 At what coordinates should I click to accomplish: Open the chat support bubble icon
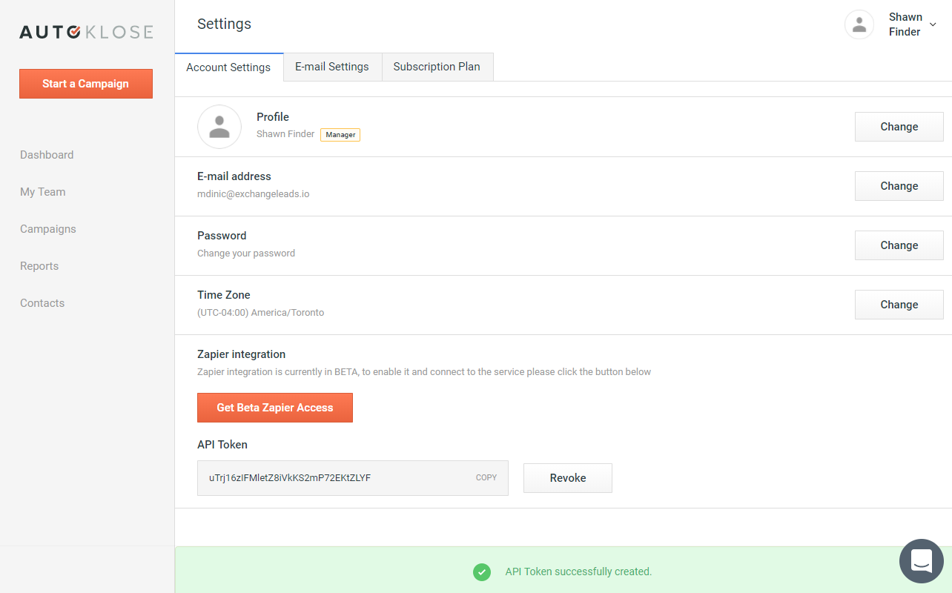click(x=921, y=561)
